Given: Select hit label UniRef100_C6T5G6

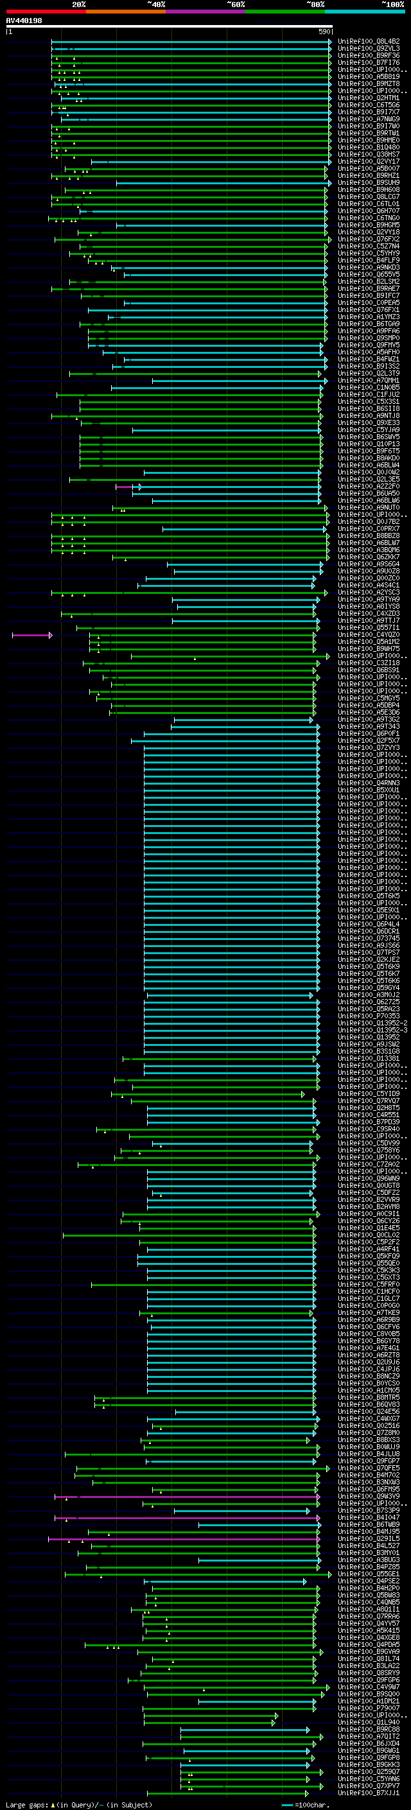Looking at the screenshot, I should (369, 105).
